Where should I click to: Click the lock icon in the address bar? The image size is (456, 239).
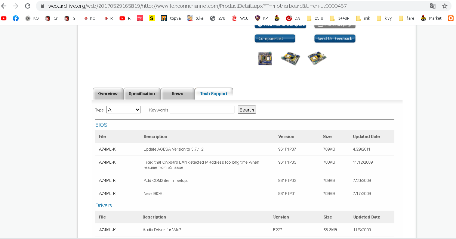pos(42,6)
